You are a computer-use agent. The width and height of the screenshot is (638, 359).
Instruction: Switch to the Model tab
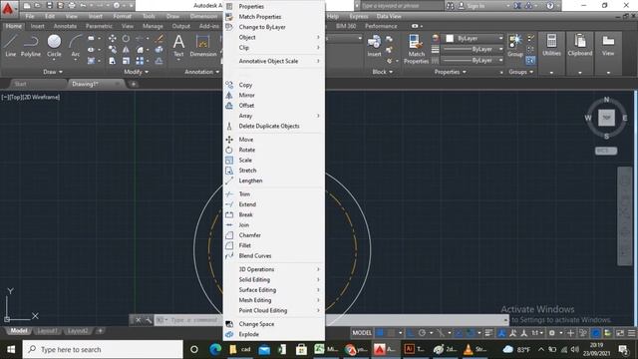coord(18,331)
